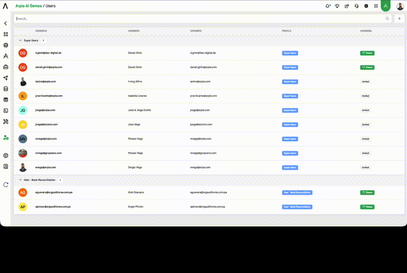Click the Arpia logo in top corner

click(x=6, y=6)
